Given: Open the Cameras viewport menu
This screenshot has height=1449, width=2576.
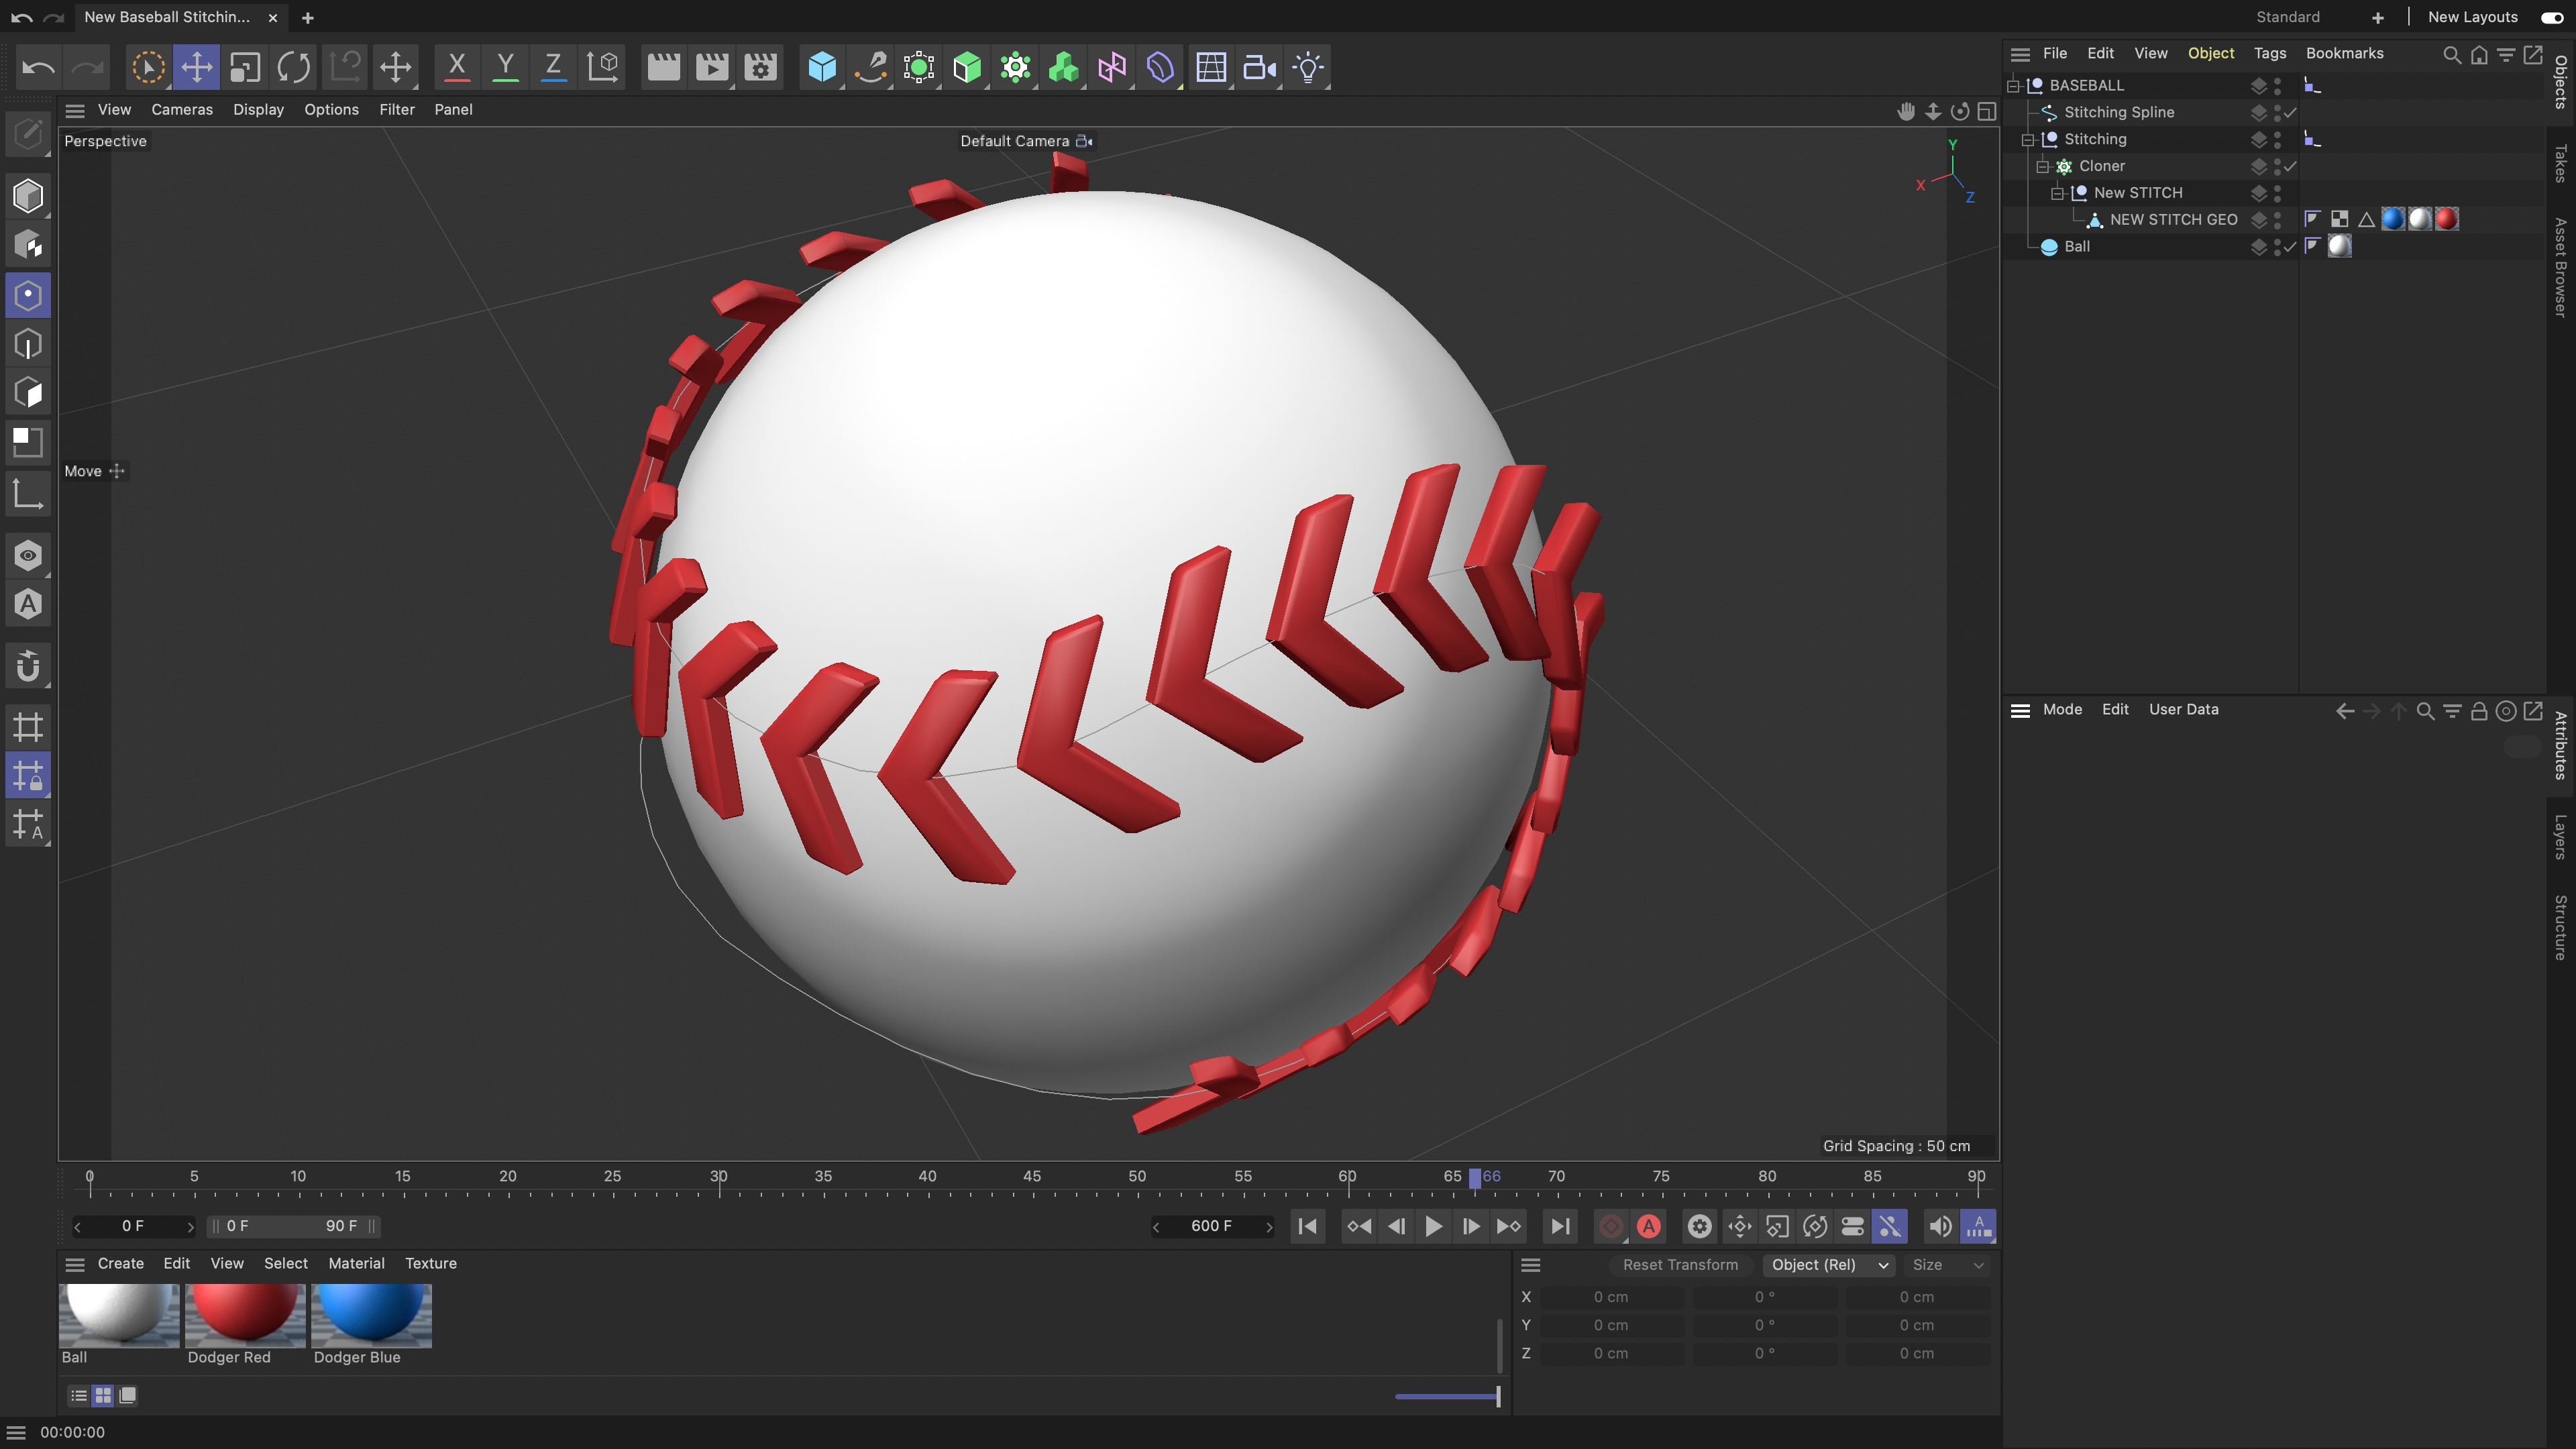Looking at the screenshot, I should coord(182,110).
